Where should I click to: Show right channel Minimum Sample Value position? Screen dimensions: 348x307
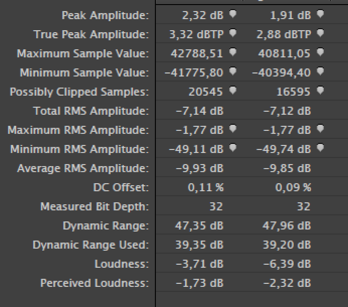click(320, 72)
